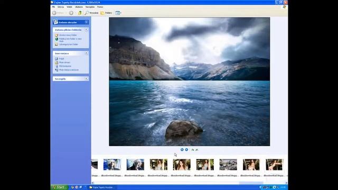This screenshot has height=190, width=338.
Task: Open the Ulubione menu
Action: coord(79,7)
